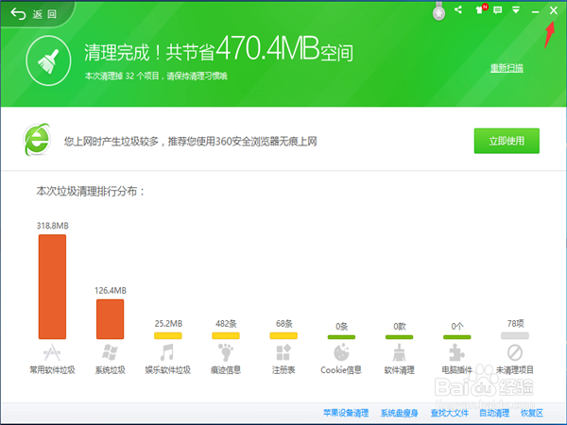Viewport: 567px width, 425px height.
Task: Click the 未清理项目 prohibited circle icon
Action: 515,352
